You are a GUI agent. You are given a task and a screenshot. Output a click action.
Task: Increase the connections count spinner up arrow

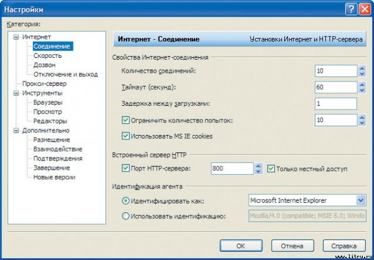click(362, 68)
